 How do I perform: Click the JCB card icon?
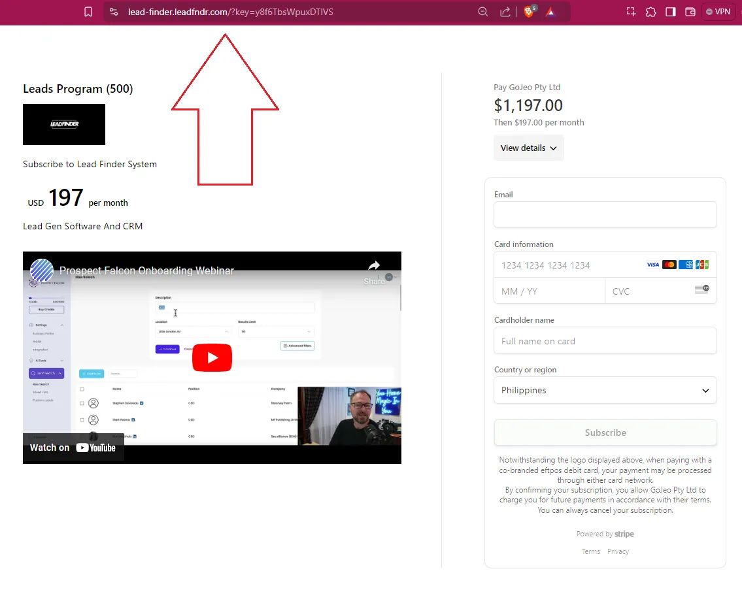click(x=701, y=265)
